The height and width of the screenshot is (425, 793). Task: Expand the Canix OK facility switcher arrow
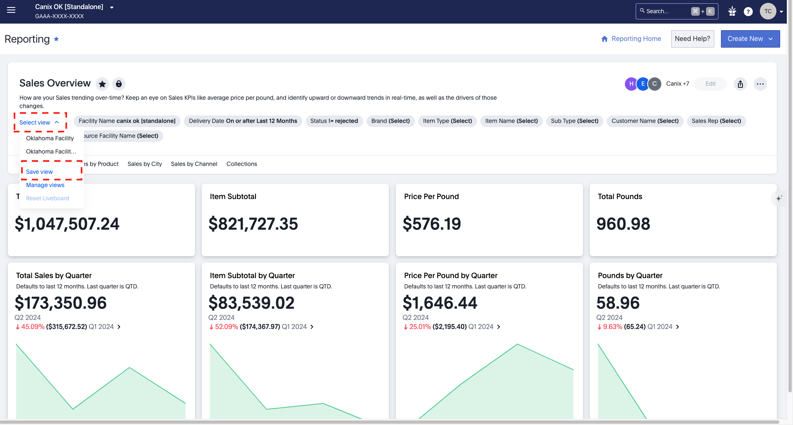(112, 7)
